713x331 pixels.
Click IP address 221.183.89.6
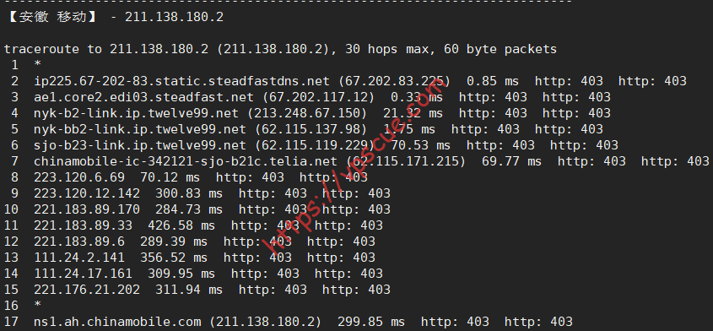click(x=79, y=241)
